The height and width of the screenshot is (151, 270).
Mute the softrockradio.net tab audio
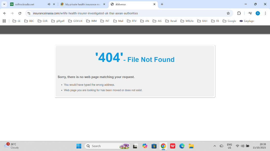click(49, 4)
